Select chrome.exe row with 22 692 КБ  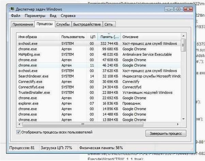99,98
